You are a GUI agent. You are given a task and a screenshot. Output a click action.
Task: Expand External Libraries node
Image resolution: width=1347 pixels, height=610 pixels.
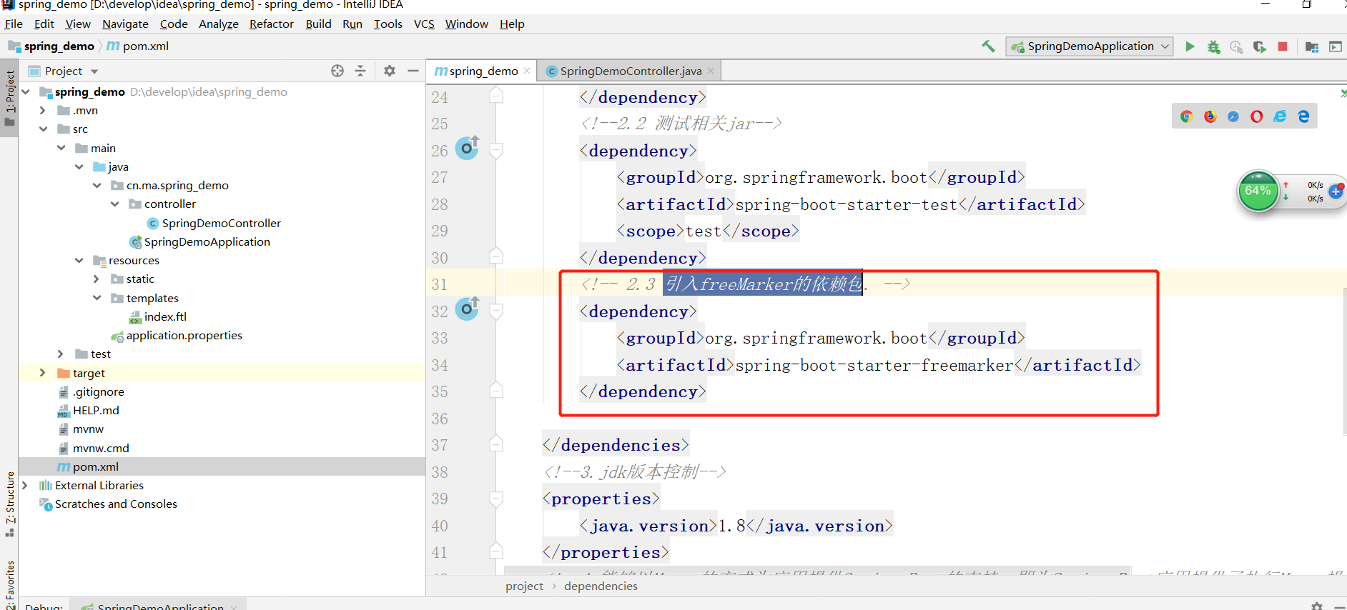pos(26,485)
